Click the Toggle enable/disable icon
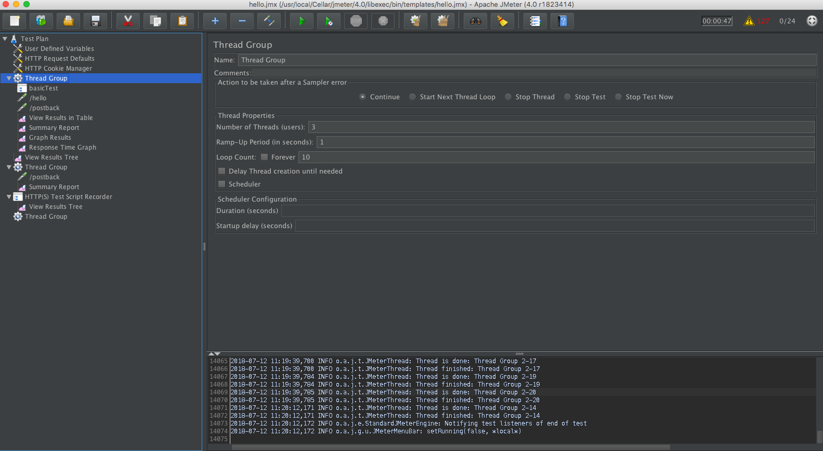This screenshot has height=451, width=823. point(269,21)
